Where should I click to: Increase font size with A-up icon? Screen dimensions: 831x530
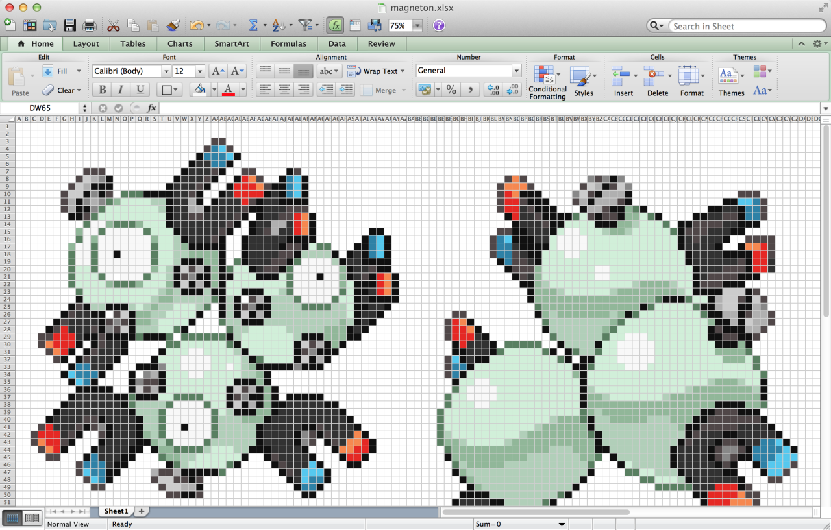[219, 71]
